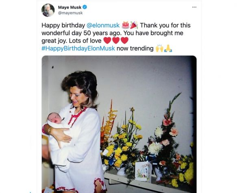Open the @elonmusk mention link
This screenshot has width=244, height=193.
tap(103, 25)
